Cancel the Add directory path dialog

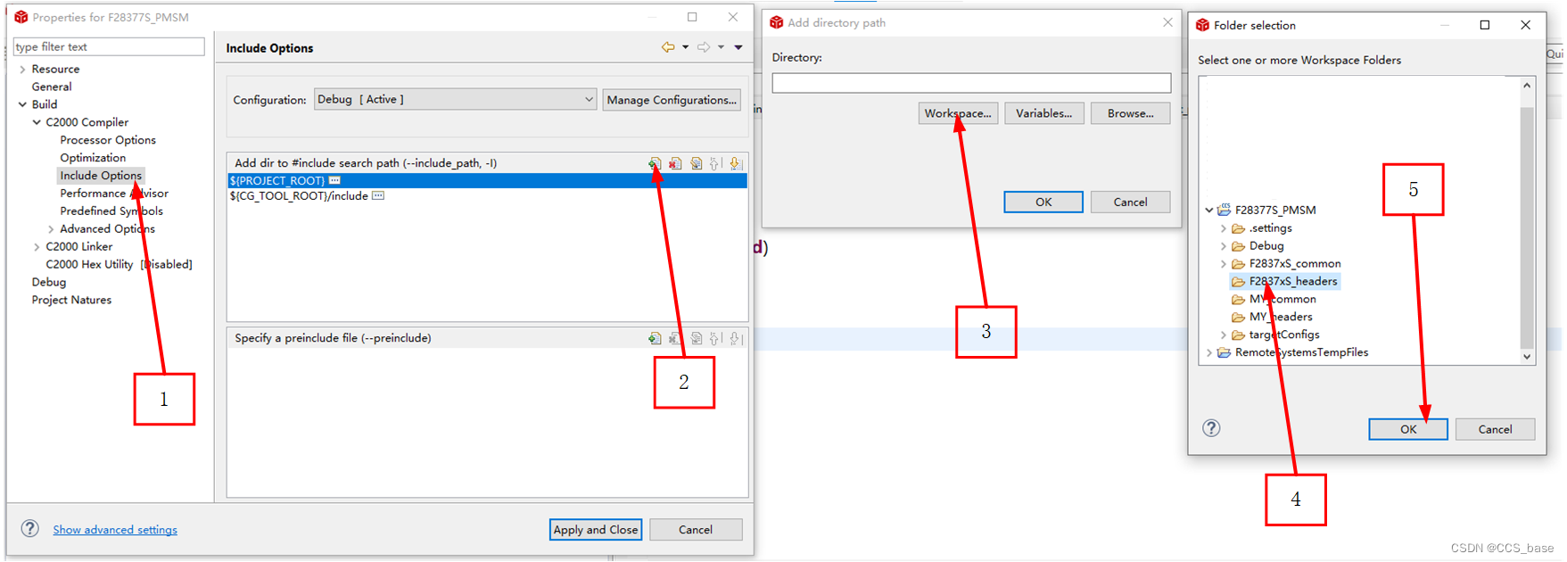tap(1131, 202)
